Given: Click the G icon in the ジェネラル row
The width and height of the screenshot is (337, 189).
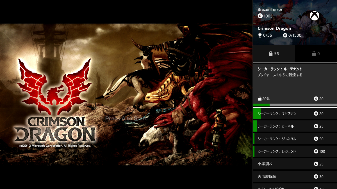Looking at the screenshot, I should (316, 139).
